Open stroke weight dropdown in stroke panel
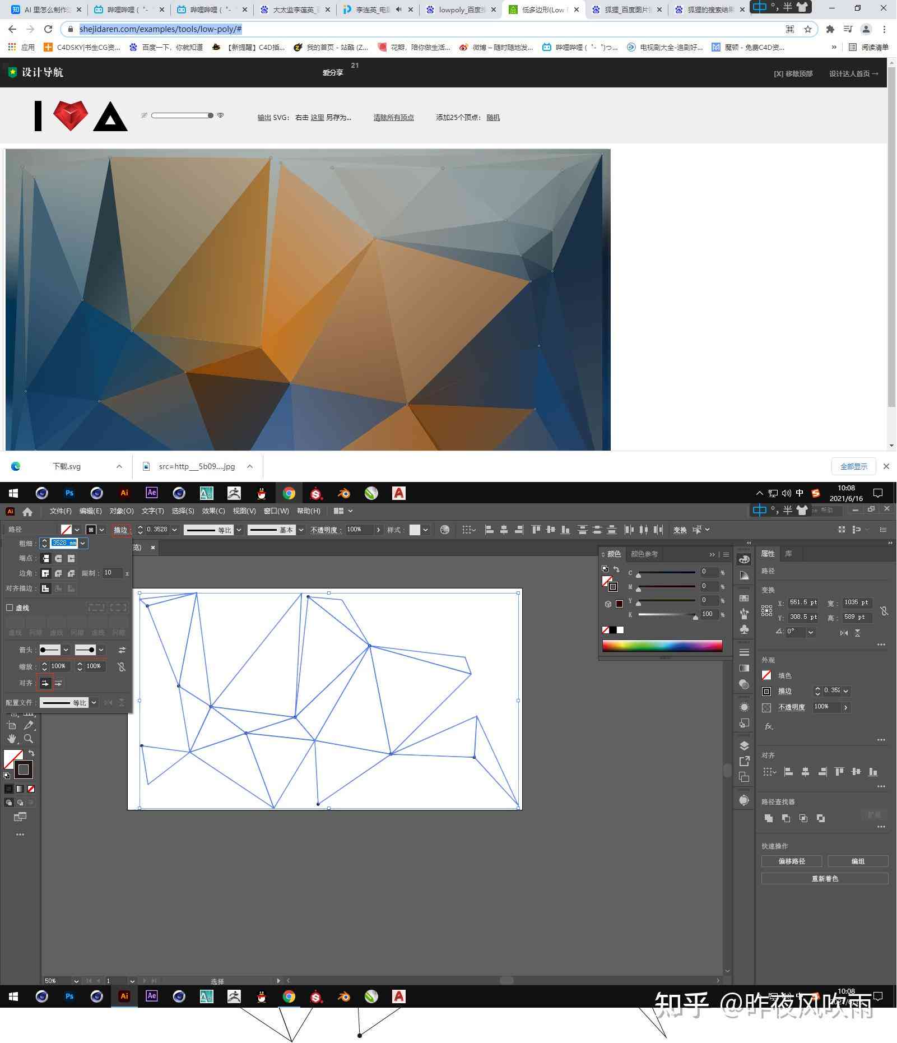The image size is (897, 1043). (83, 543)
